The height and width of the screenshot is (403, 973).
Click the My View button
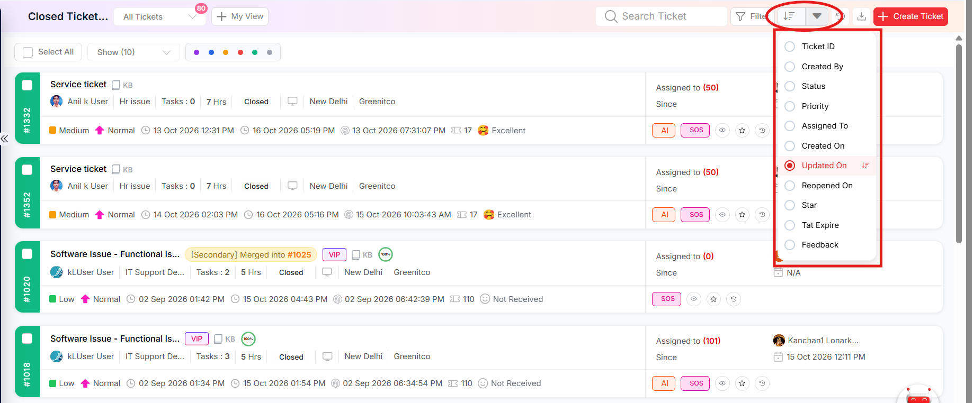pyautogui.click(x=240, y=16)
